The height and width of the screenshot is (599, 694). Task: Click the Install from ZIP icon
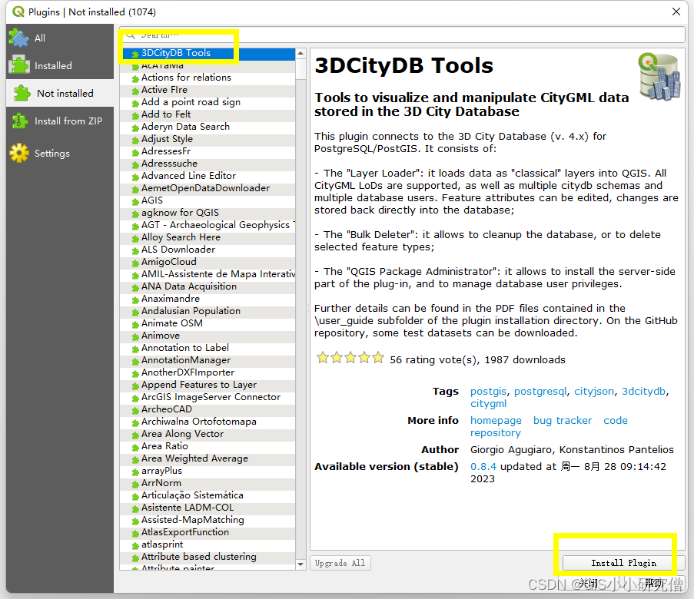pyautogui.click(x=18, y=121)
